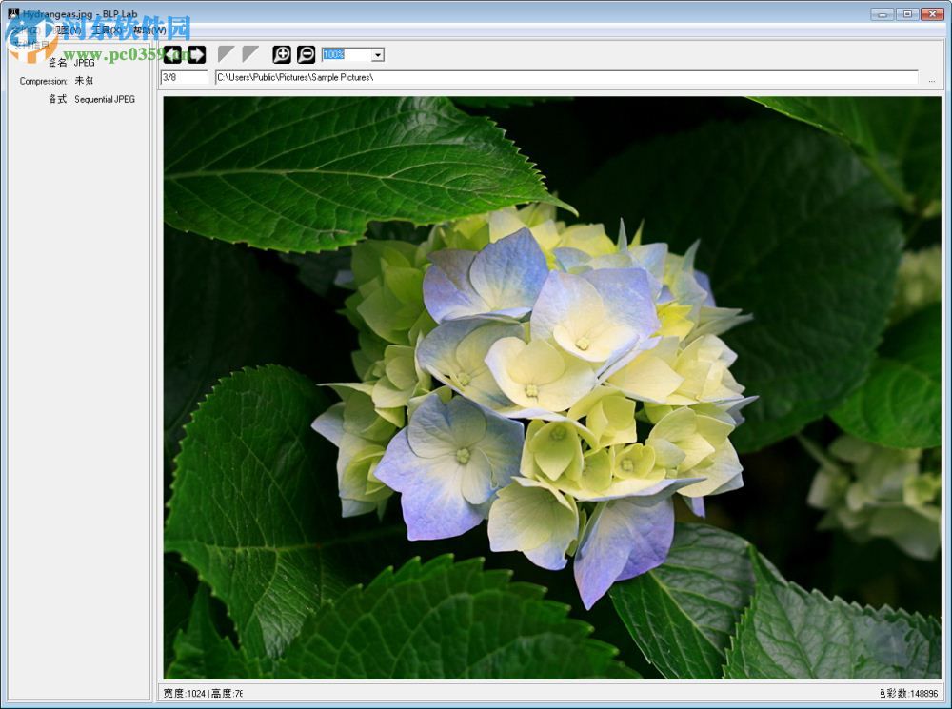Screen dimensions: 952x709
Task: Minimize the BLP Lab window
Action: pyautogui.click(x=883, y=14)
